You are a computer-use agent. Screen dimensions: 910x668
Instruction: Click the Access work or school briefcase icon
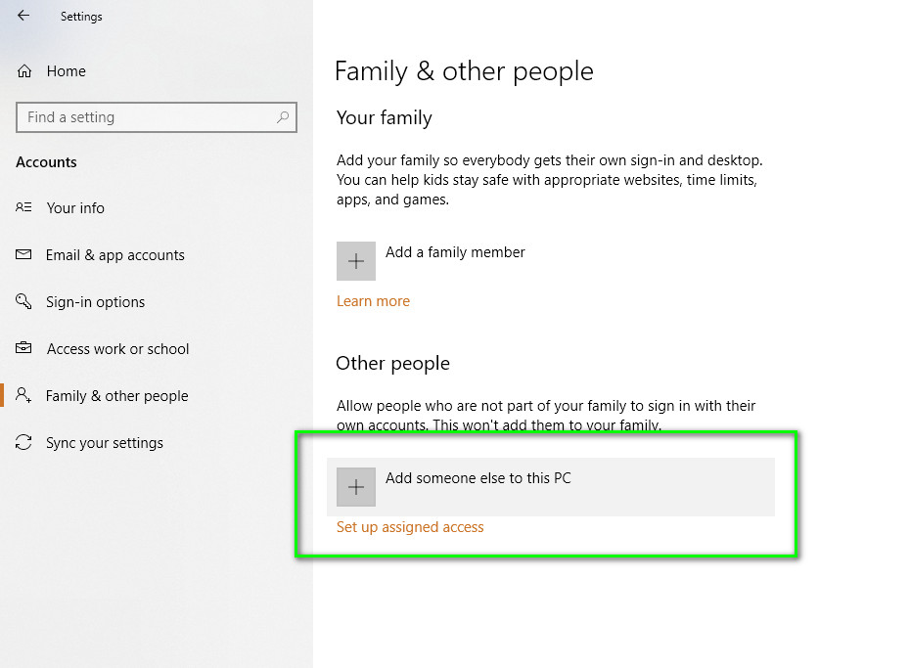coord(24,348)
